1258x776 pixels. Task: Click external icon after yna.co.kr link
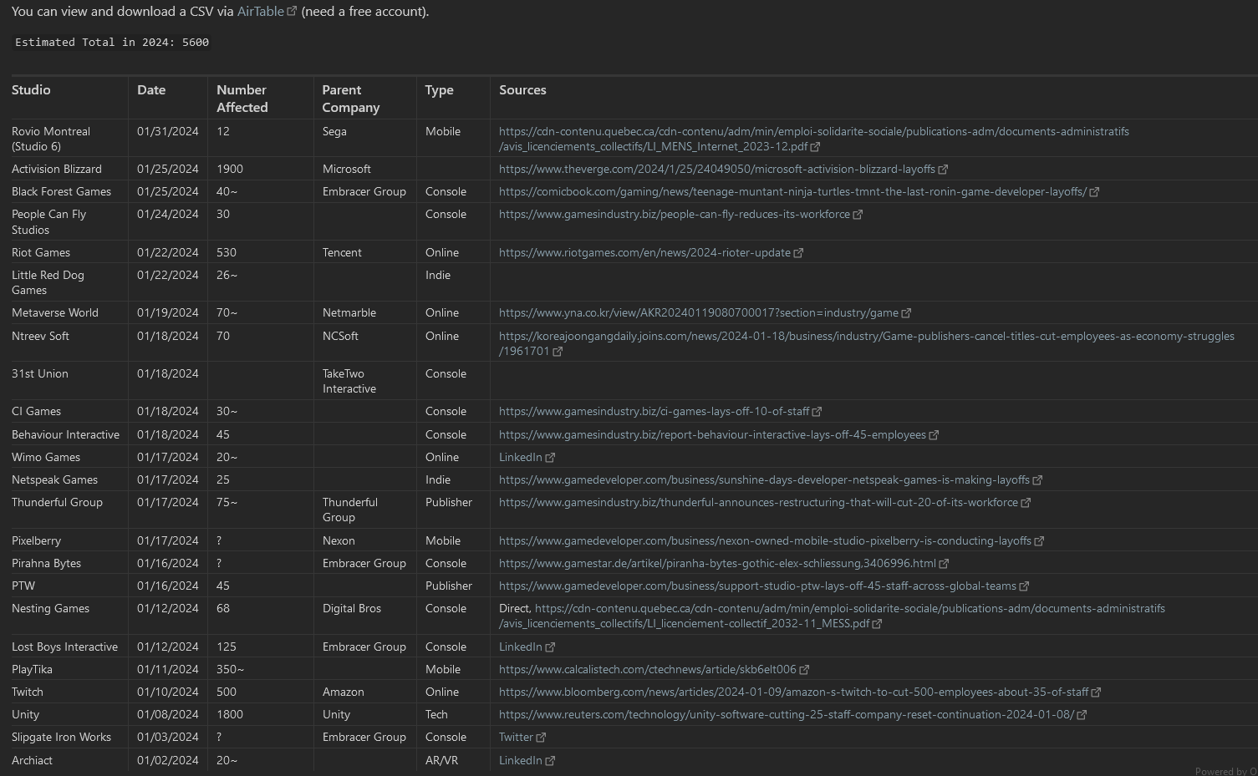[906, 313]
